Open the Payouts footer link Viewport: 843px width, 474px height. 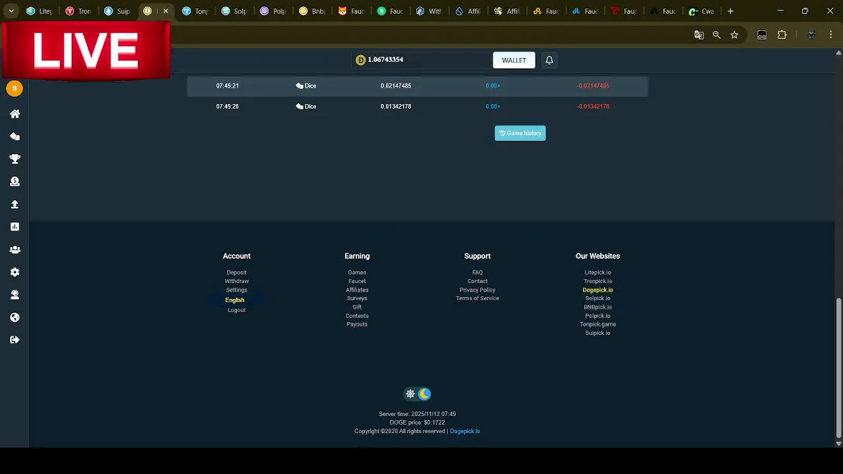tap(357, 325)
